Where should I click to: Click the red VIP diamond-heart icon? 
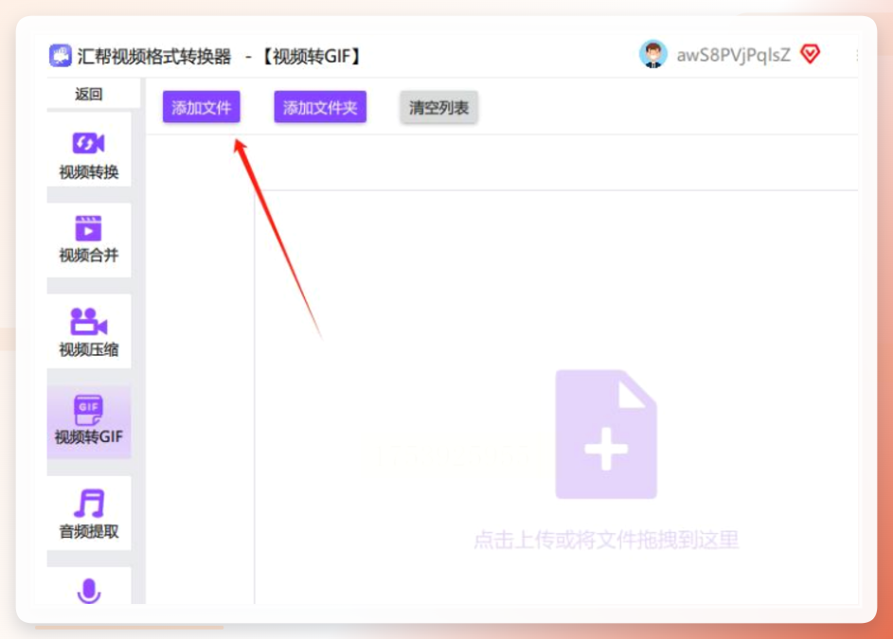click(x=810, y=54)
